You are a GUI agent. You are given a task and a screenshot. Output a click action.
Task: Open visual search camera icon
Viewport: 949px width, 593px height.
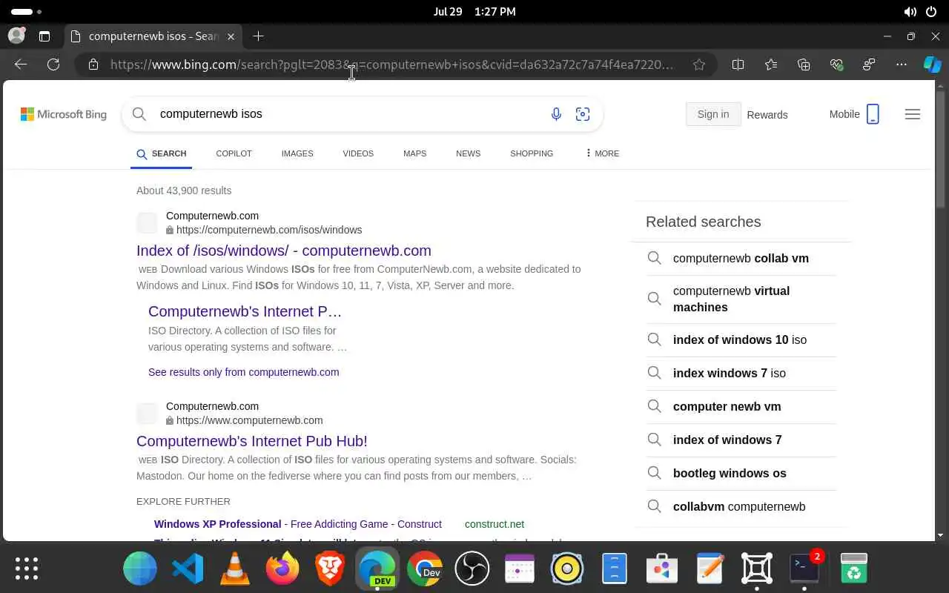tap(583, 114)
